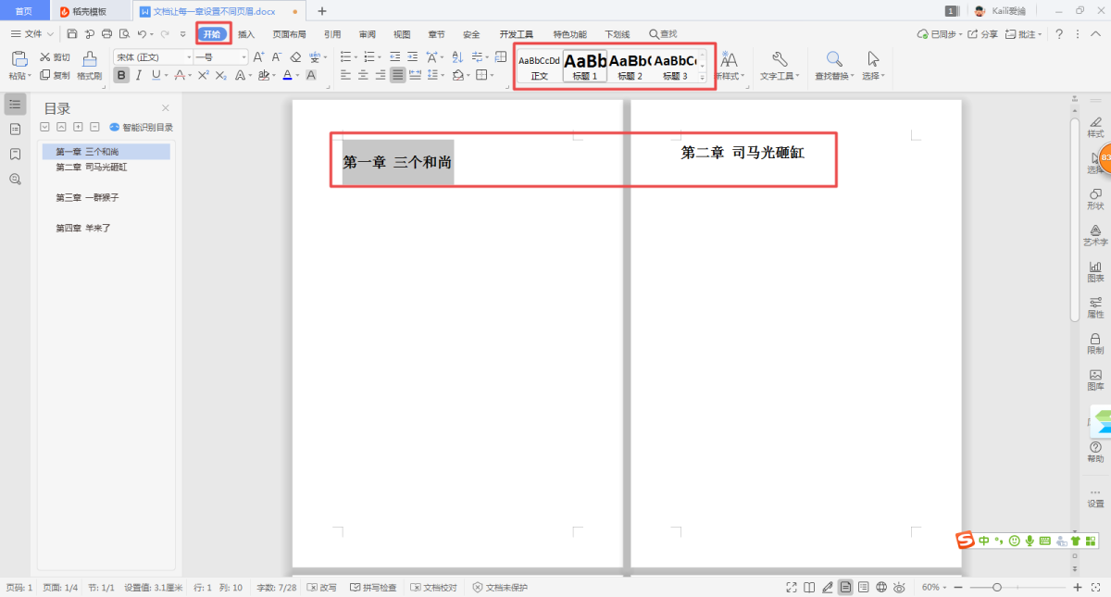1111x597 pixels.
Task: Undo the last action
Action: pyautogui.click(x=141, y=34)
